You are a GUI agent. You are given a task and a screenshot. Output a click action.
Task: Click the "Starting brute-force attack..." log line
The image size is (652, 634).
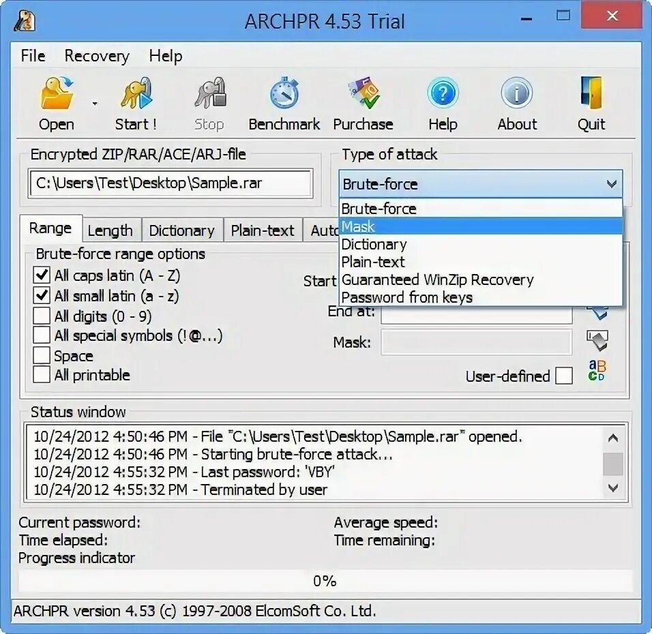coord(213,454)
